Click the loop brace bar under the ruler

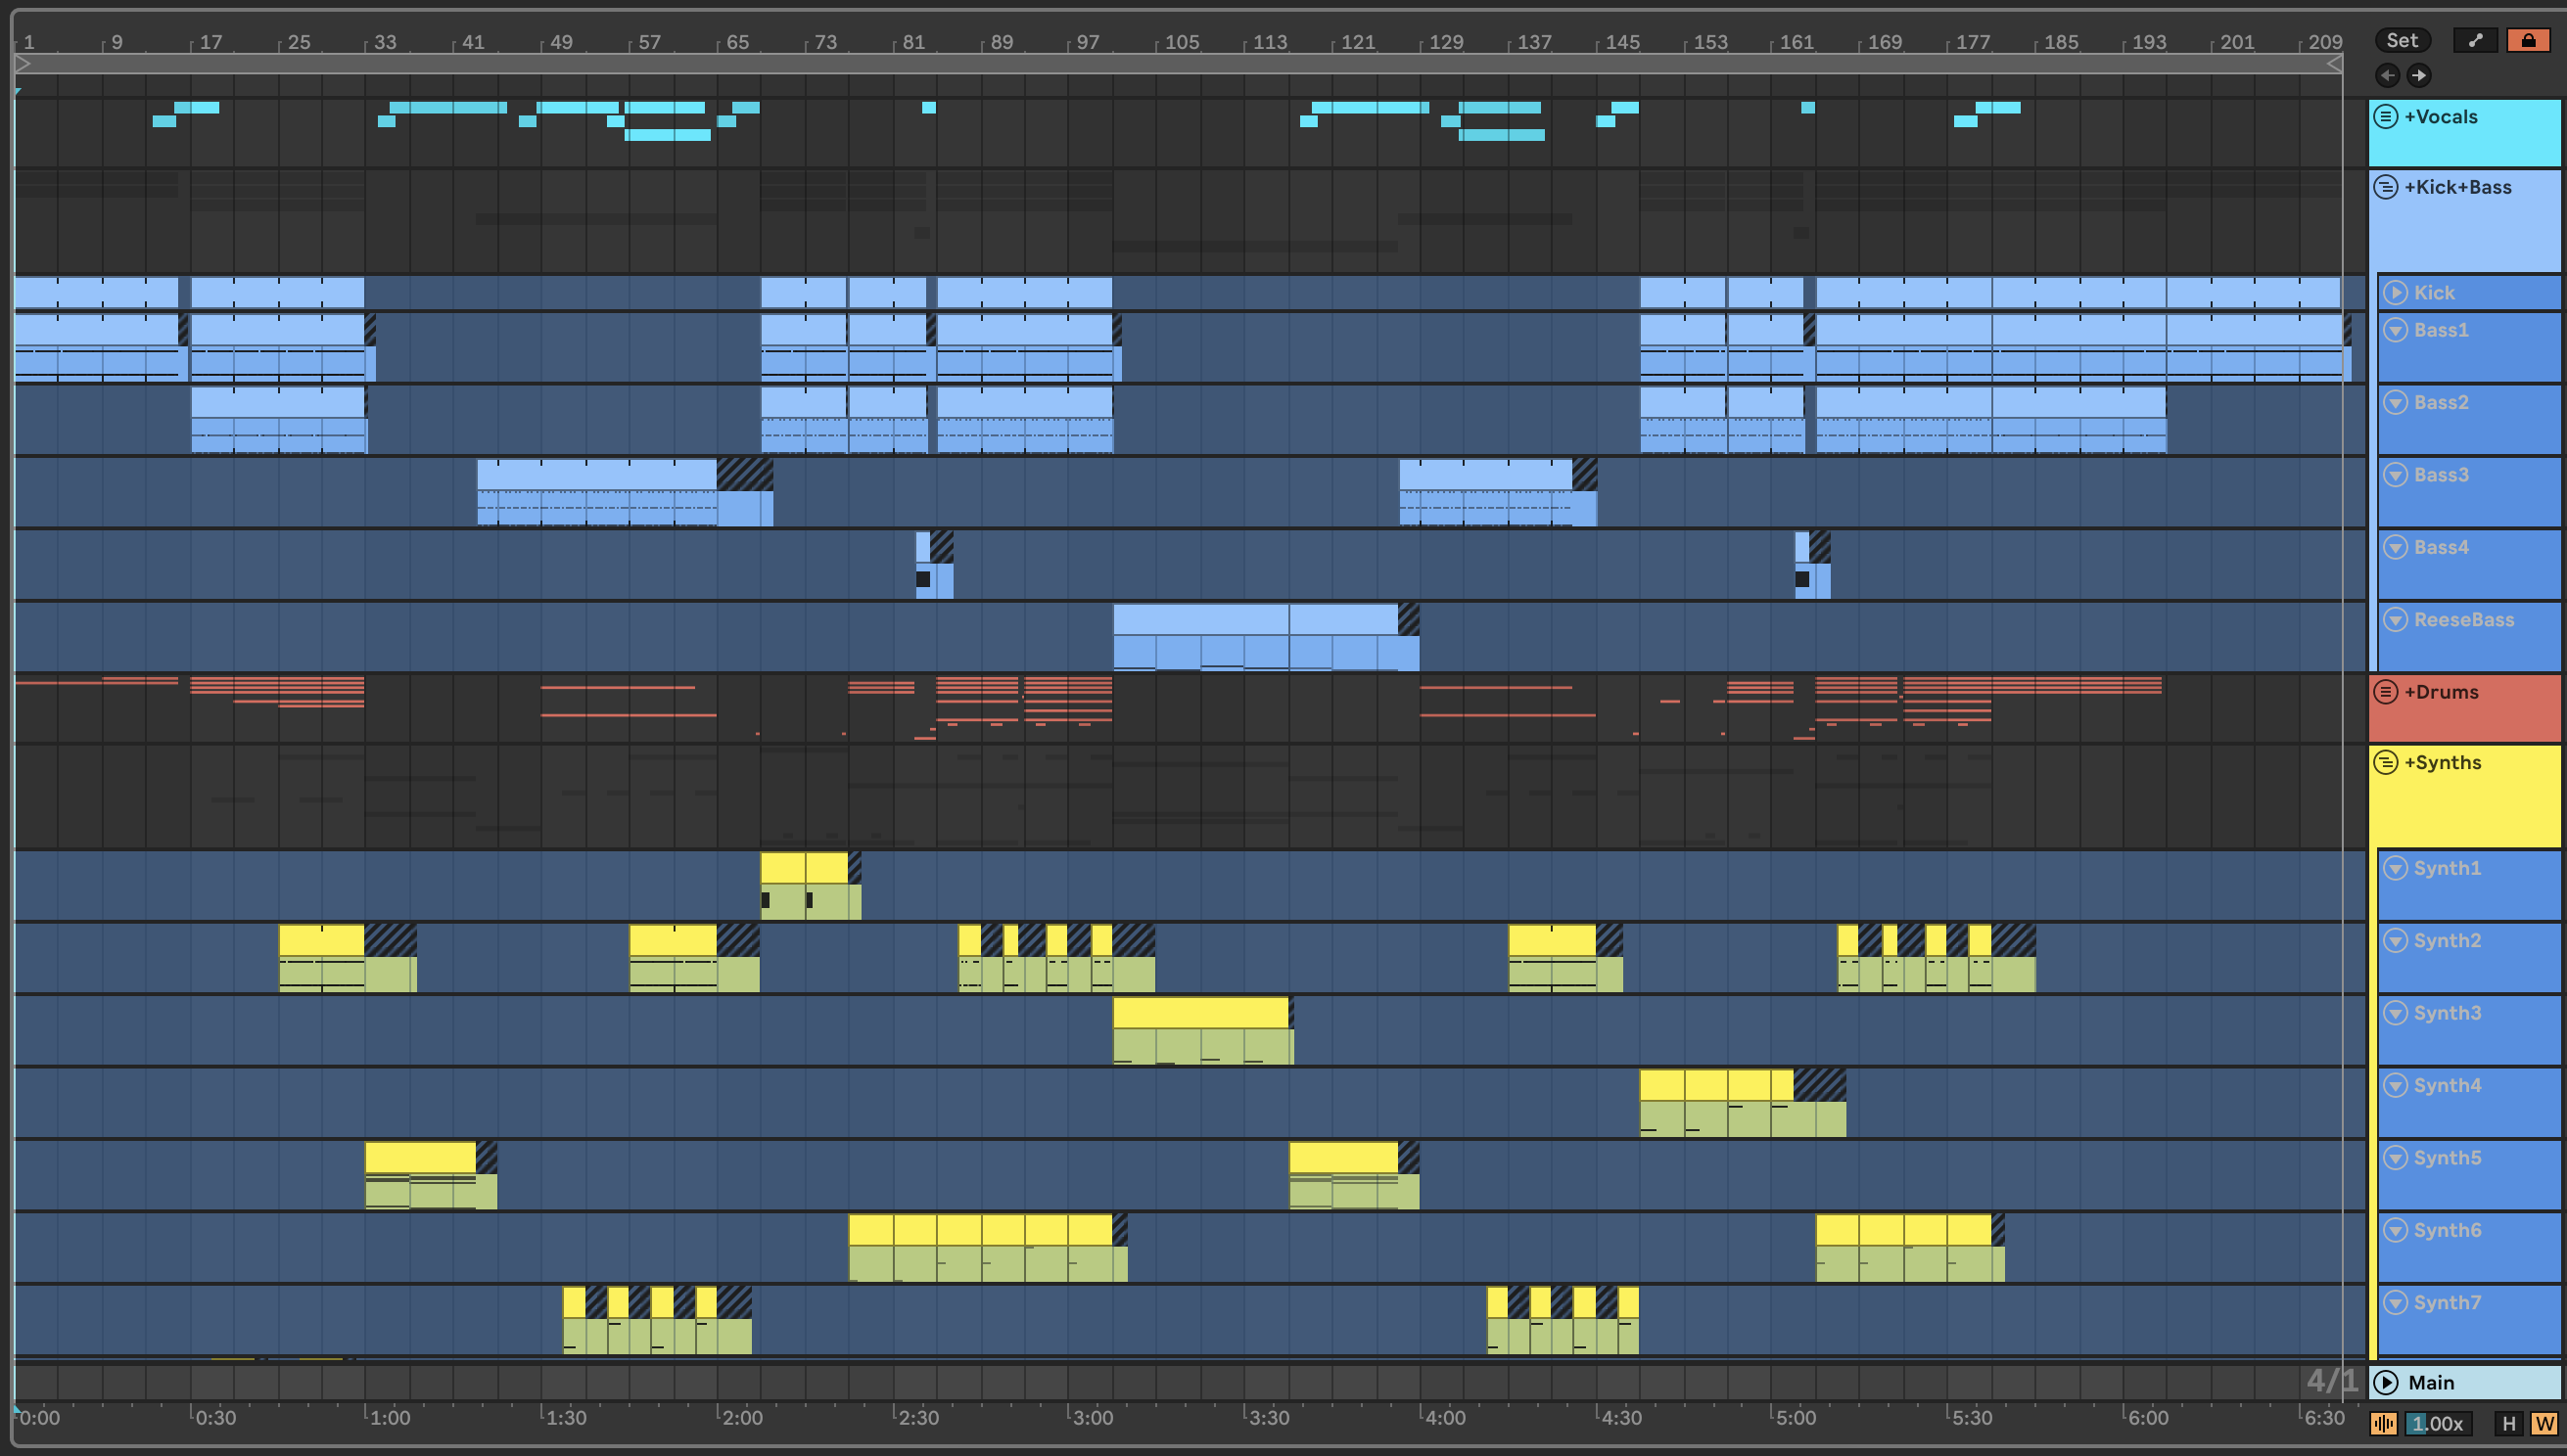click(1179, 64)
